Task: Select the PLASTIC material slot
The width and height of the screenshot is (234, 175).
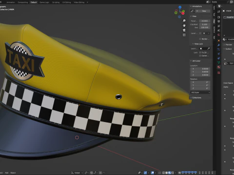Action: point(229,17)
